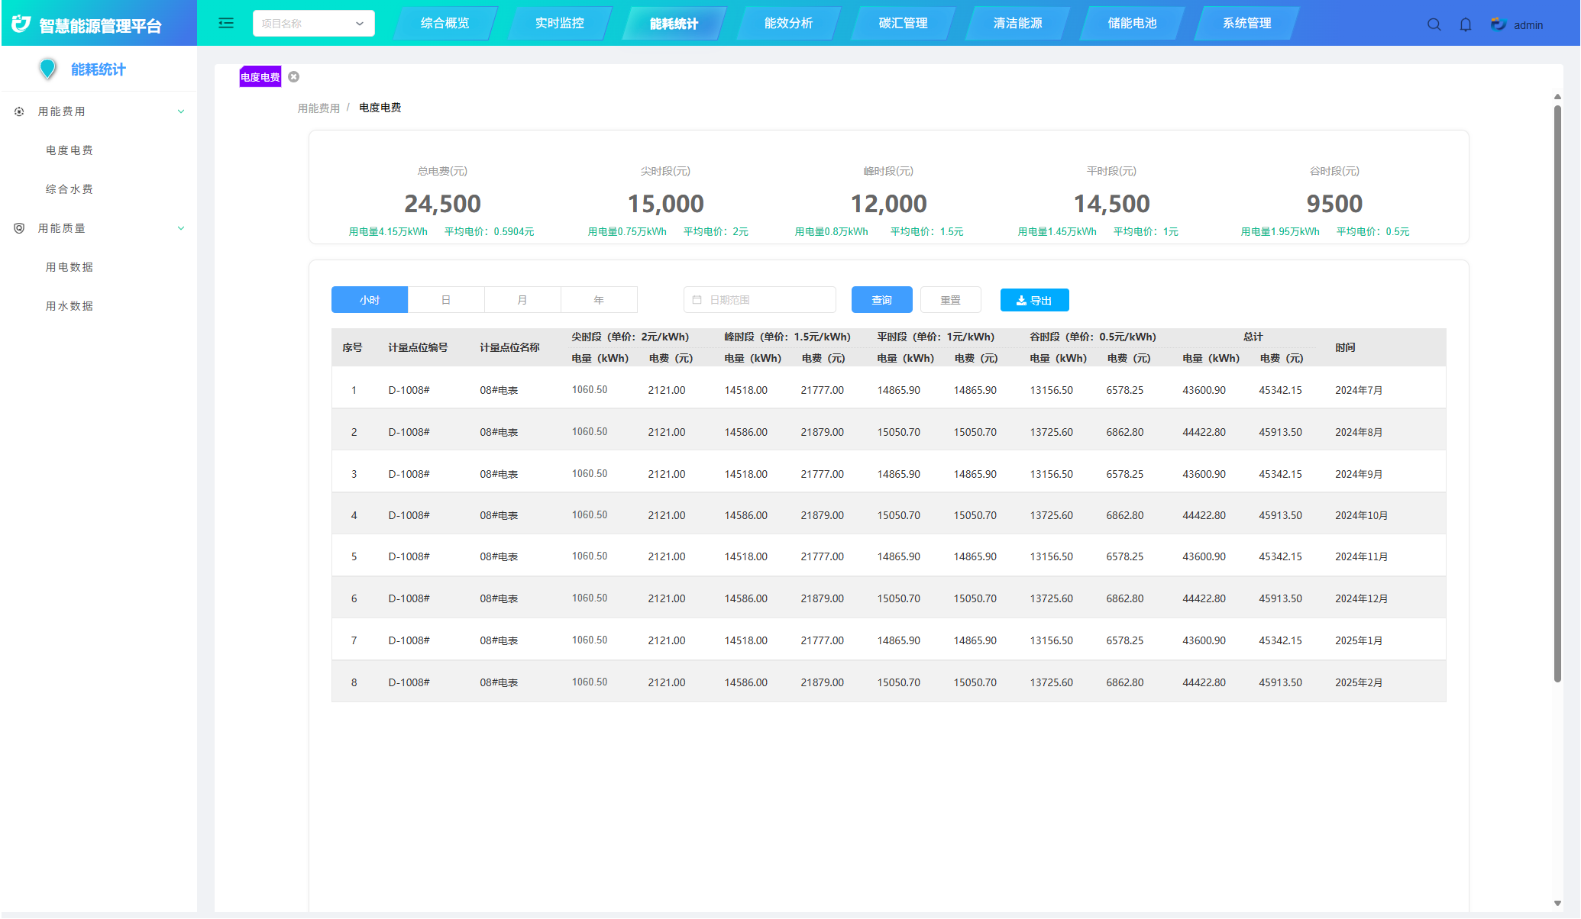Click the 查询 query button
The image size is (1581, 919).
(x=882, y=300)
